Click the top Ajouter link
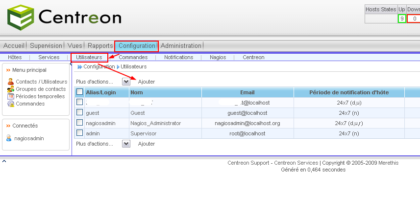This screenshot has width=420, height=215. click(146, 82)
